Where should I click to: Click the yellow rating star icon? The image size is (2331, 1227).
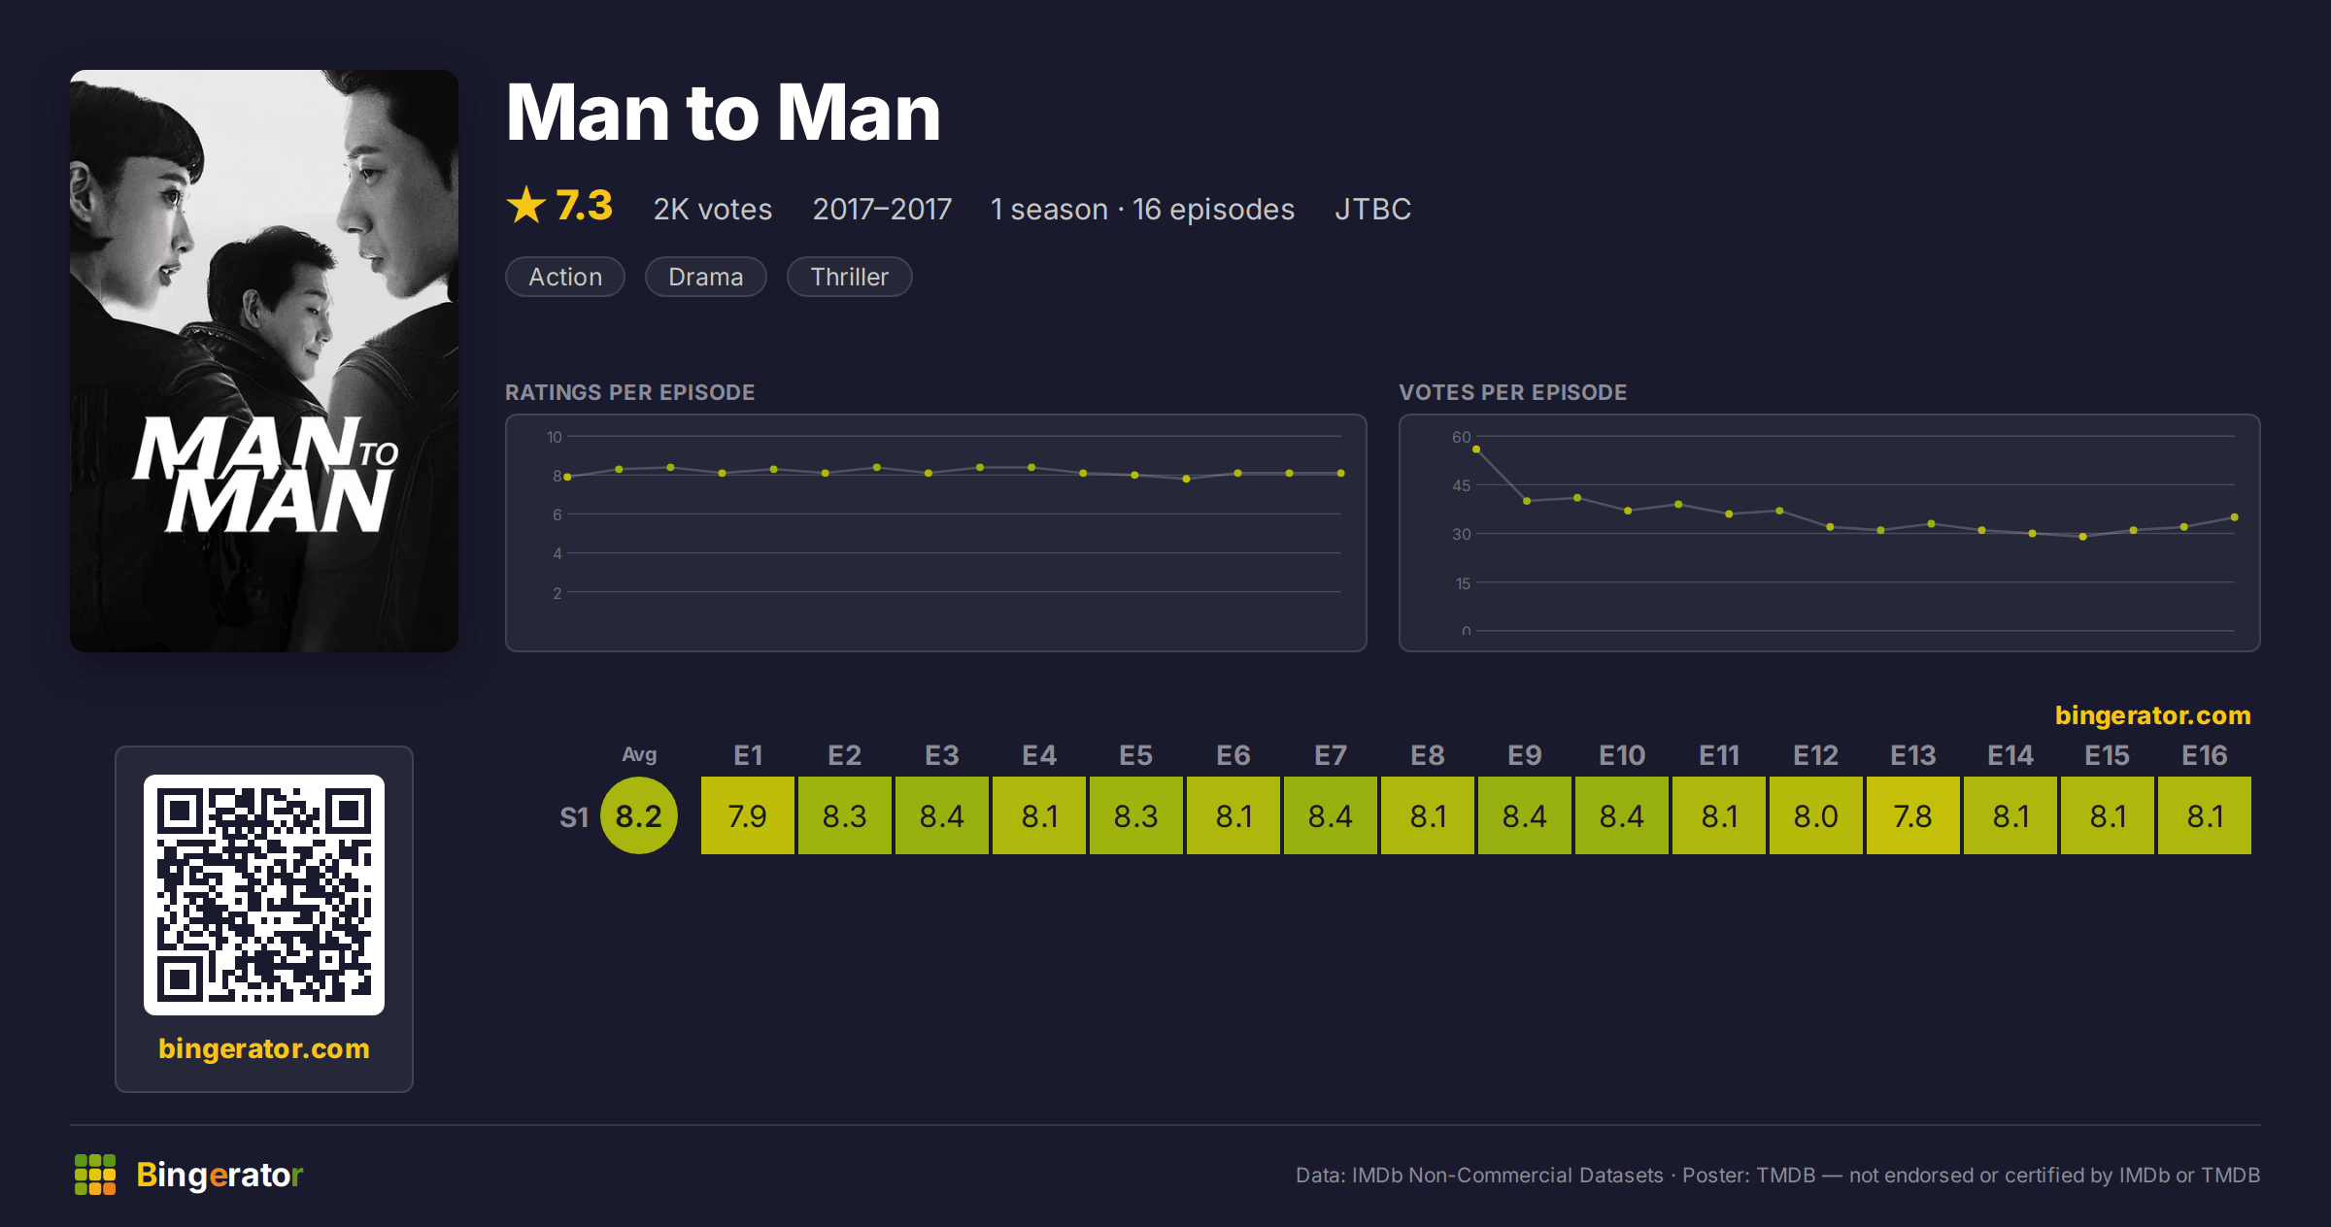click(526, 205)
